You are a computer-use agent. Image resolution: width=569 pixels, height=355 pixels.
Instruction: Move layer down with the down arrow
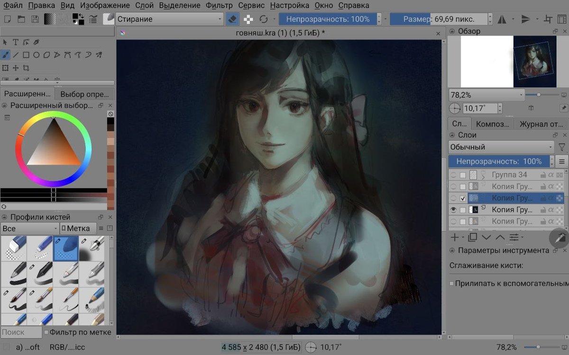click(x=486, y=237)
